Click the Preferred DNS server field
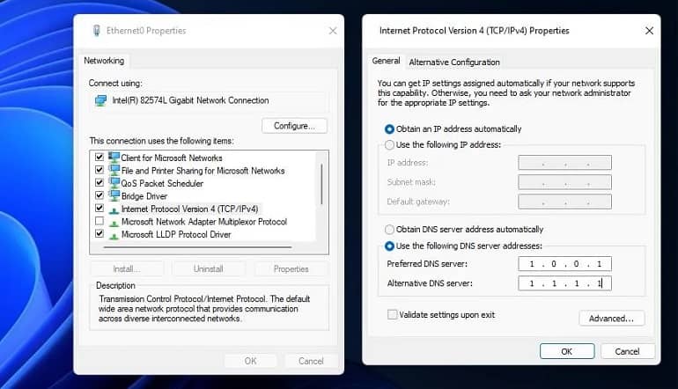 564,264
